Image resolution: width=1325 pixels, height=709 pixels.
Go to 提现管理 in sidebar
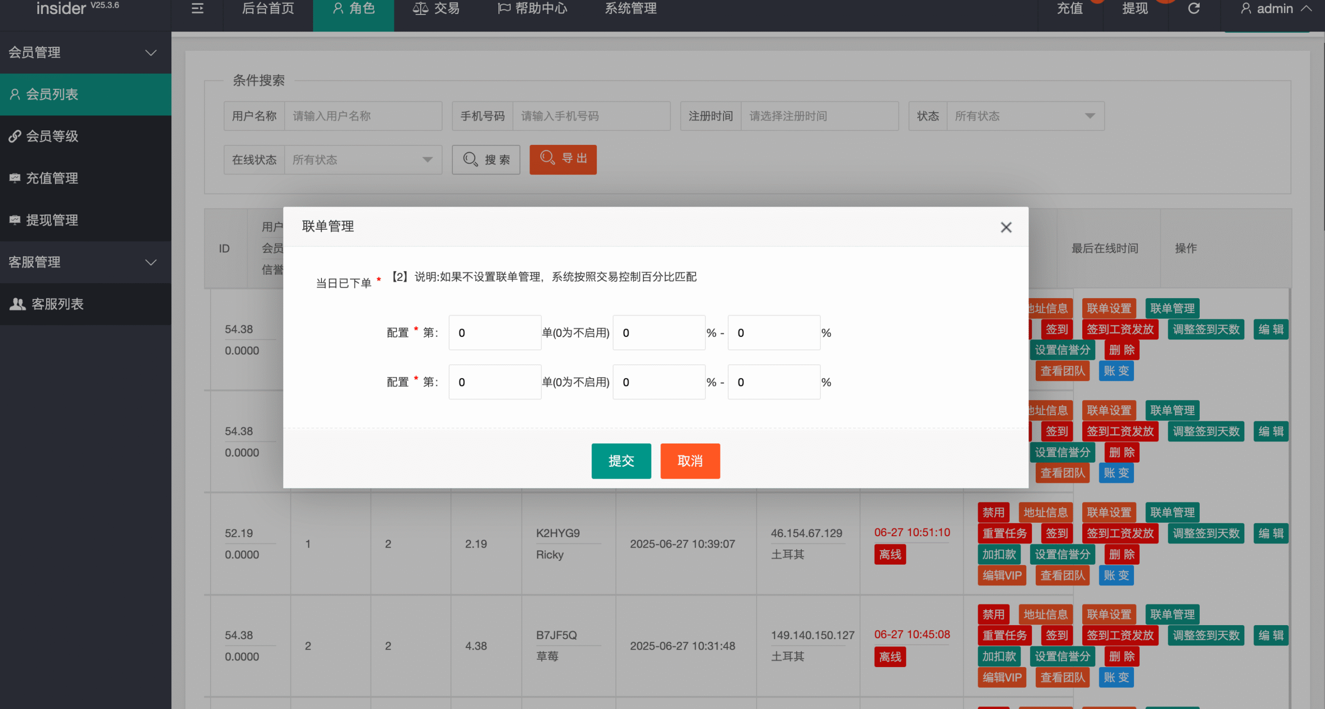click(85, 220)
